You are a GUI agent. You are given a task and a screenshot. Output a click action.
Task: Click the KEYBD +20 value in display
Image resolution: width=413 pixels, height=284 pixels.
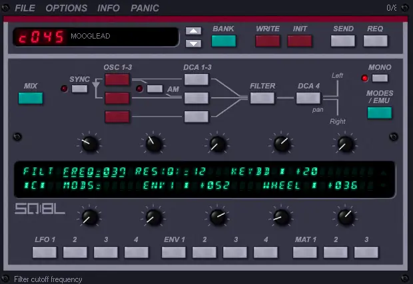click(274, 172)
